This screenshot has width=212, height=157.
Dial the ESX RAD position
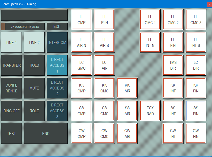tap(150, 111)
